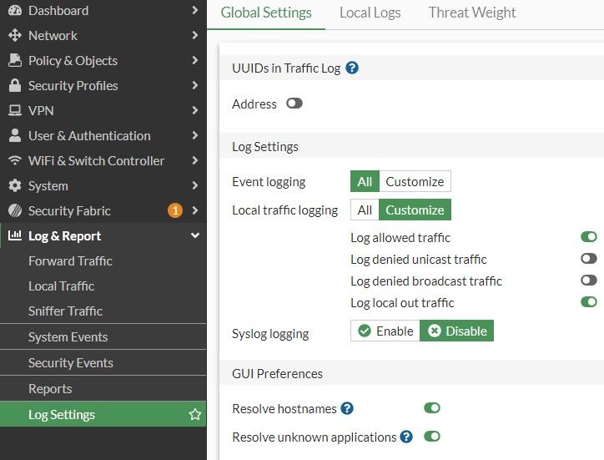Click the VPN monitor icon
604x460 pixels.
click(14, 111)
